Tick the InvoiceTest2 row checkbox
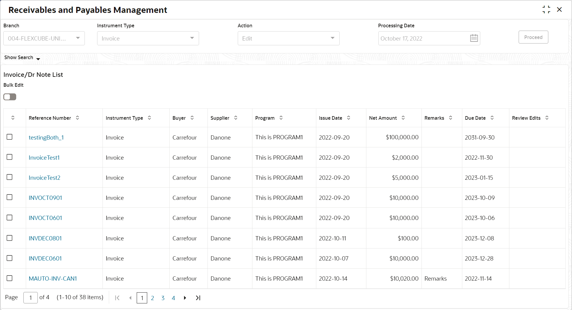 pyautogui.click(x=10, y=177)
